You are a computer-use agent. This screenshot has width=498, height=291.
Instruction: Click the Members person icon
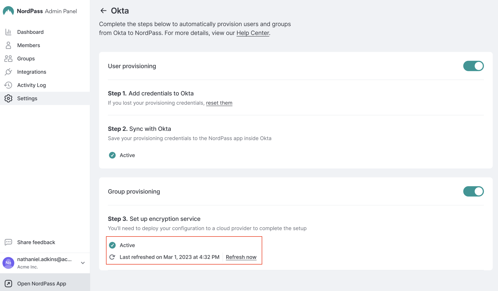tap(8, 45)
